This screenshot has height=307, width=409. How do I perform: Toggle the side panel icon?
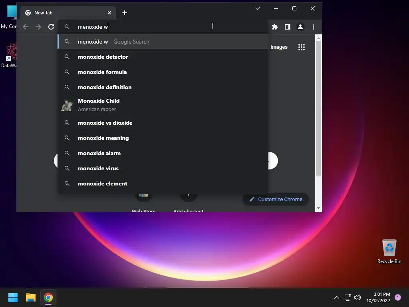[288, 27]
